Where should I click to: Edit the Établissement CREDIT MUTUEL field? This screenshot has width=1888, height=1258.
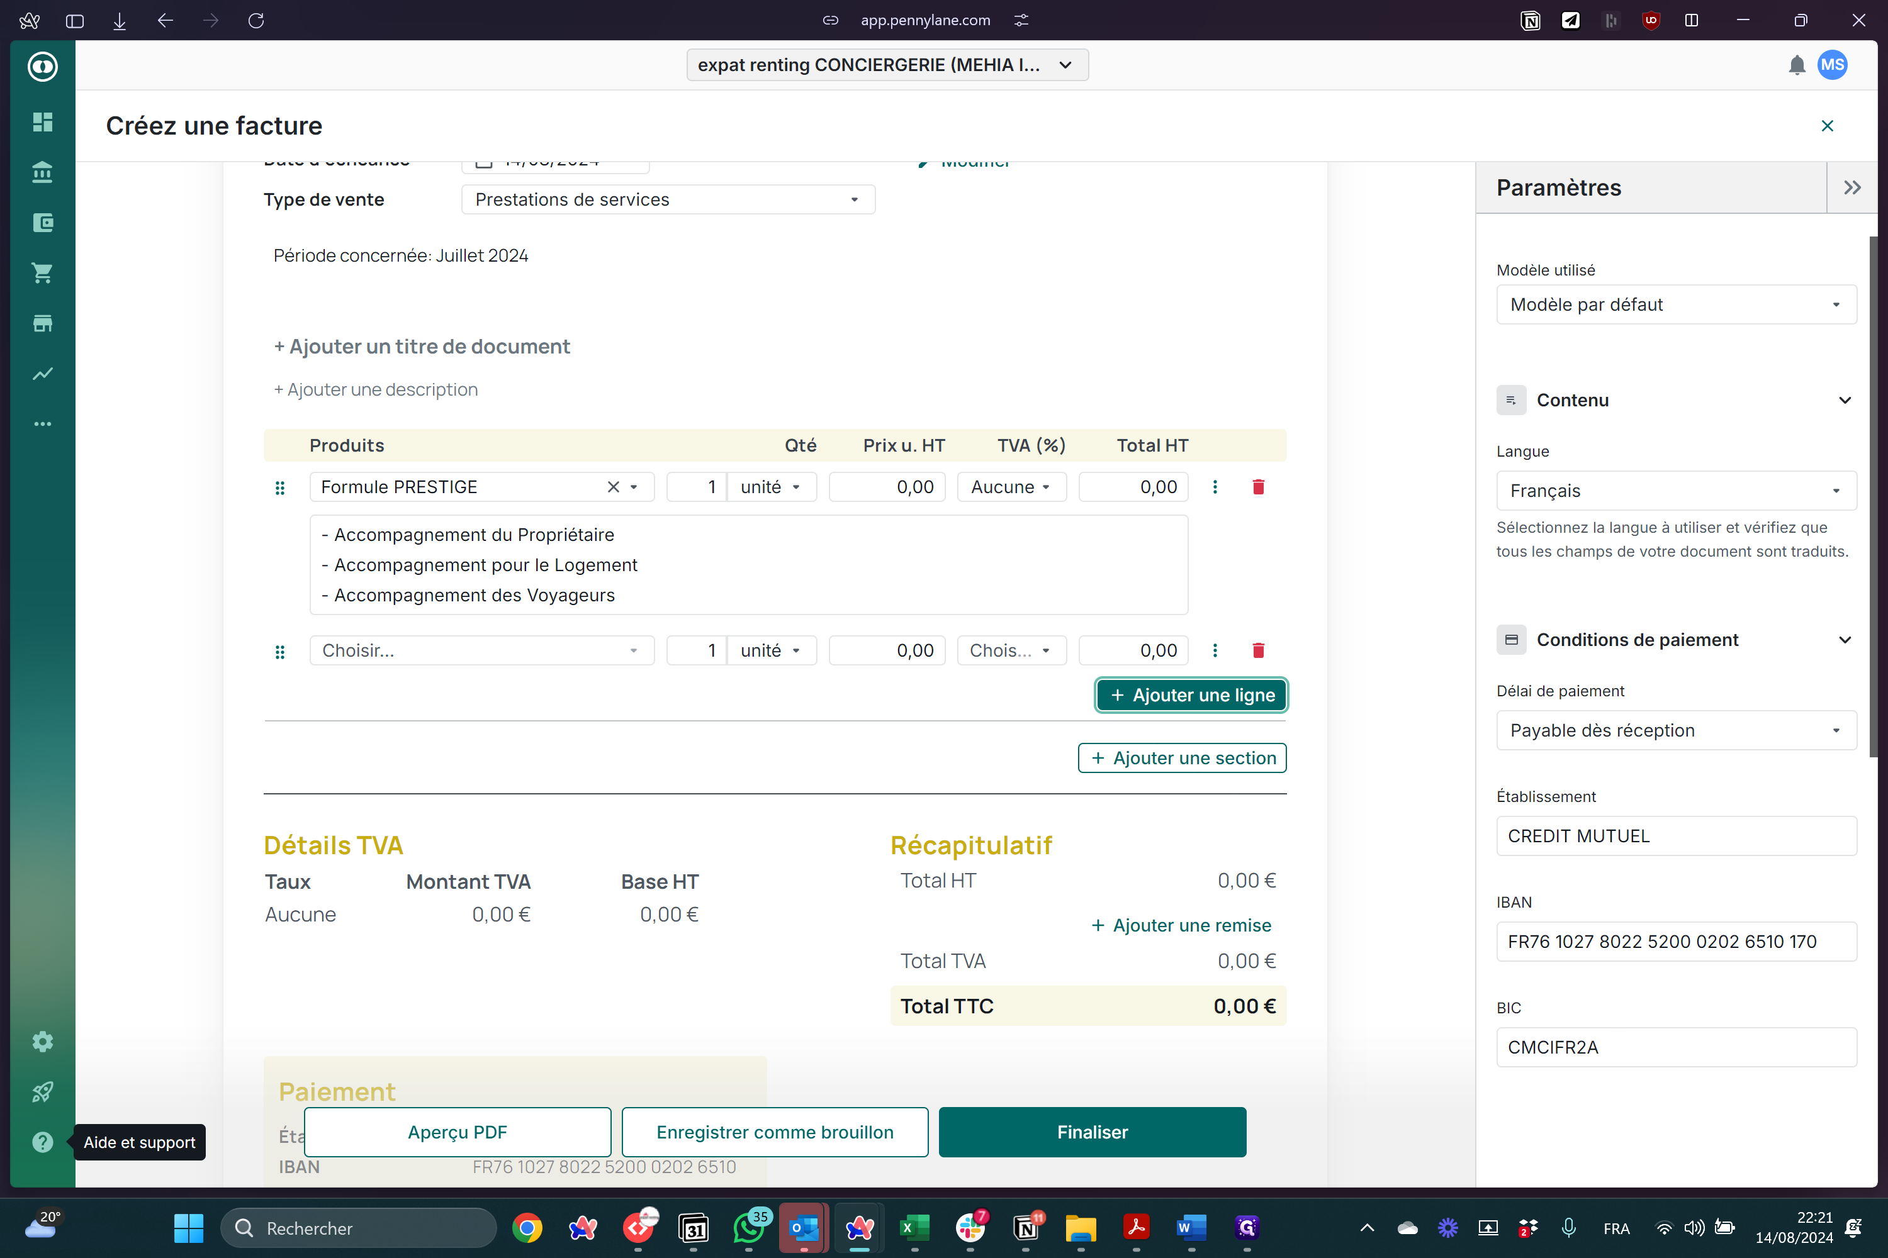(x=1676, y=836)
